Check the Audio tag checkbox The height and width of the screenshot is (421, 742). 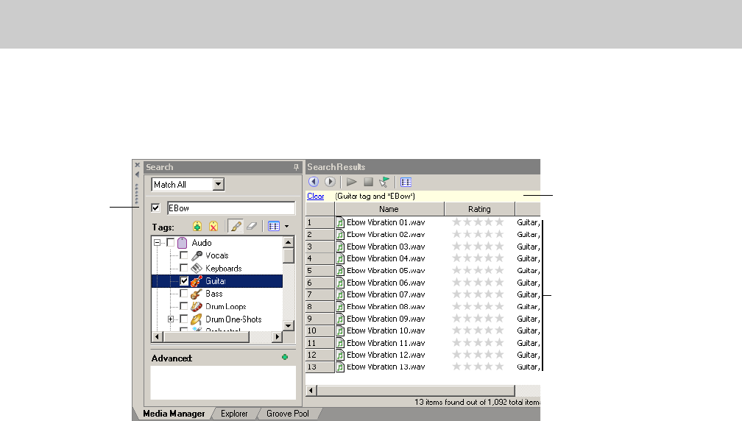170,243
